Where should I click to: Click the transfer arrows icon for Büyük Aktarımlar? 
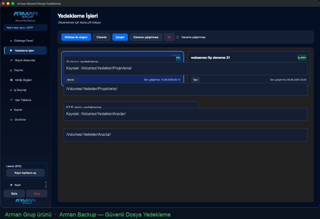(12, 60)
